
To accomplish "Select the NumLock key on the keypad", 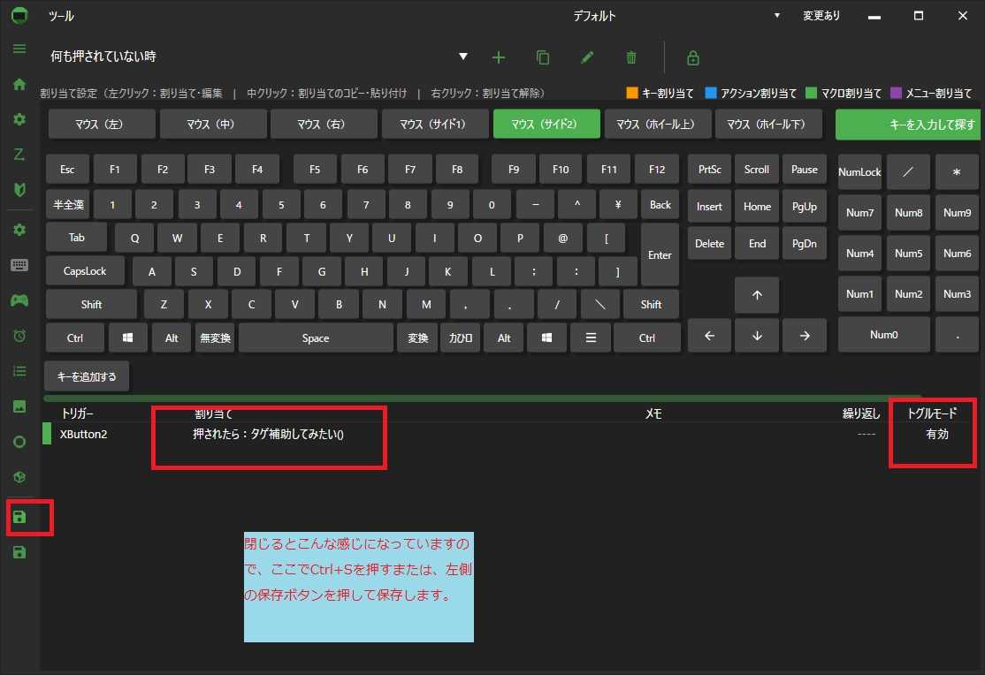I will [859, 172].
